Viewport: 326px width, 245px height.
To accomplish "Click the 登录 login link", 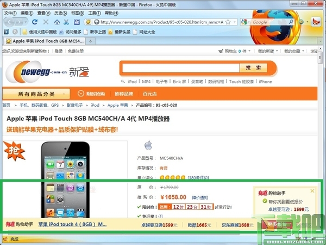I will (x=59, y=51).
